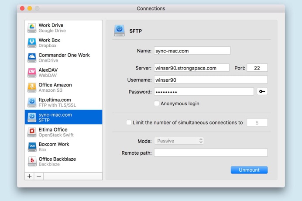Screen dimensions: 302x201
Task: Click the Server address field
Action: (192, 68)
